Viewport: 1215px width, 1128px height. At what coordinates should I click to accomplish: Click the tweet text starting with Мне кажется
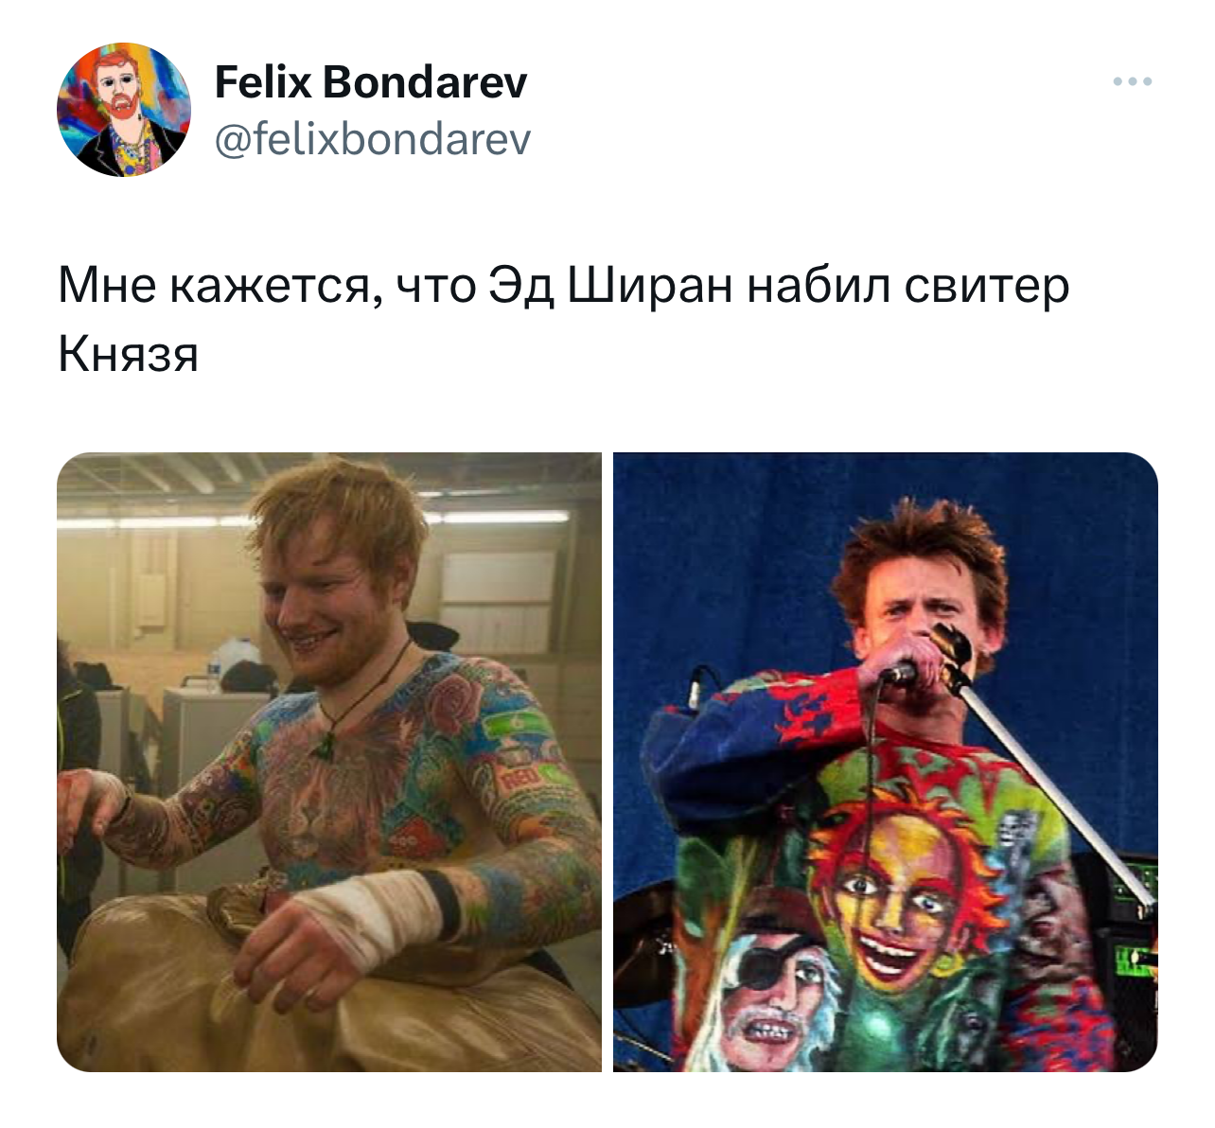pos(563,320)
